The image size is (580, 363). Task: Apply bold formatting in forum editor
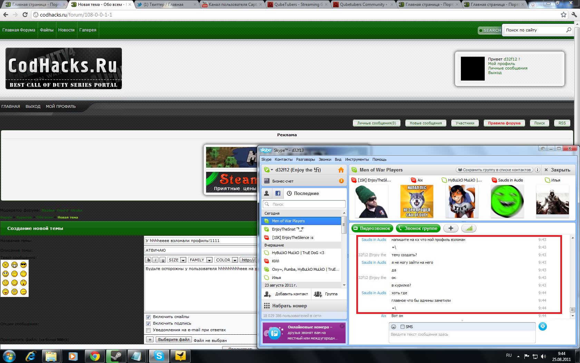coord(148,260)
